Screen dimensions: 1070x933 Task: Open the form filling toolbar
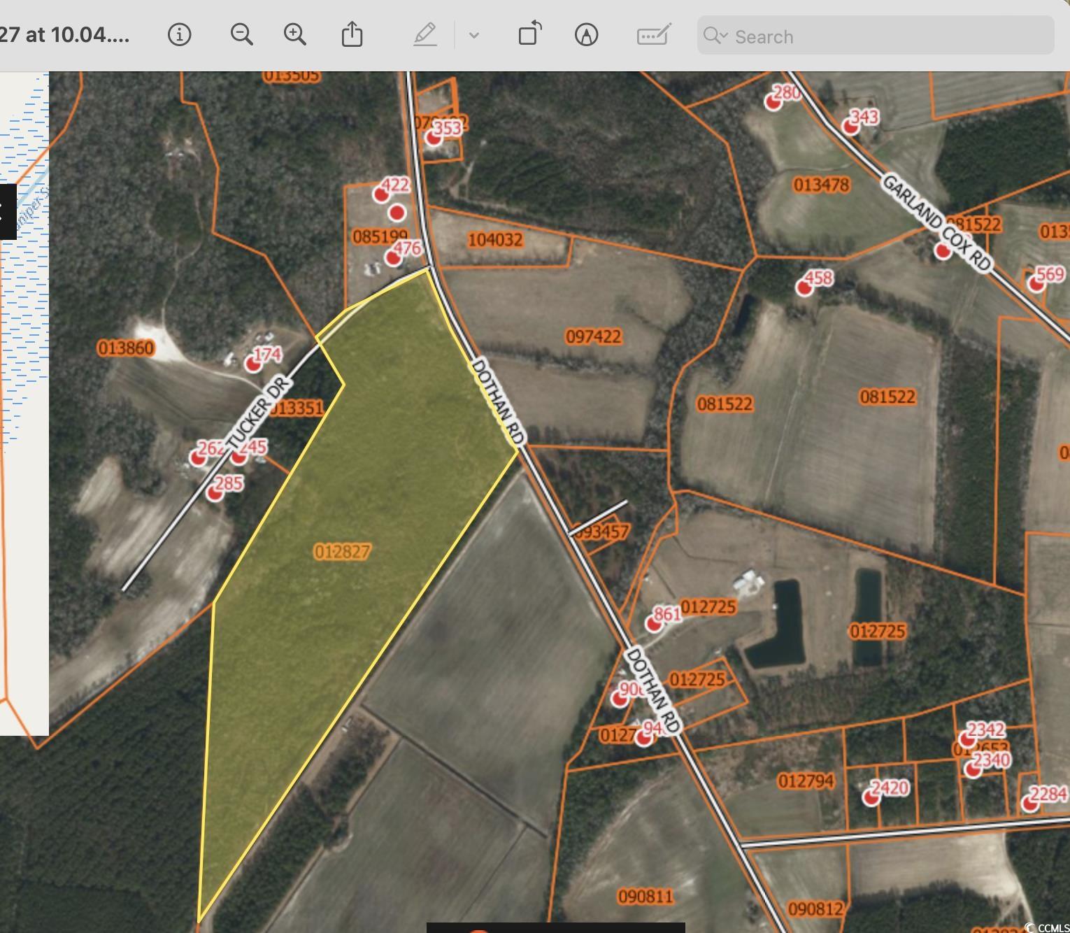653,34
